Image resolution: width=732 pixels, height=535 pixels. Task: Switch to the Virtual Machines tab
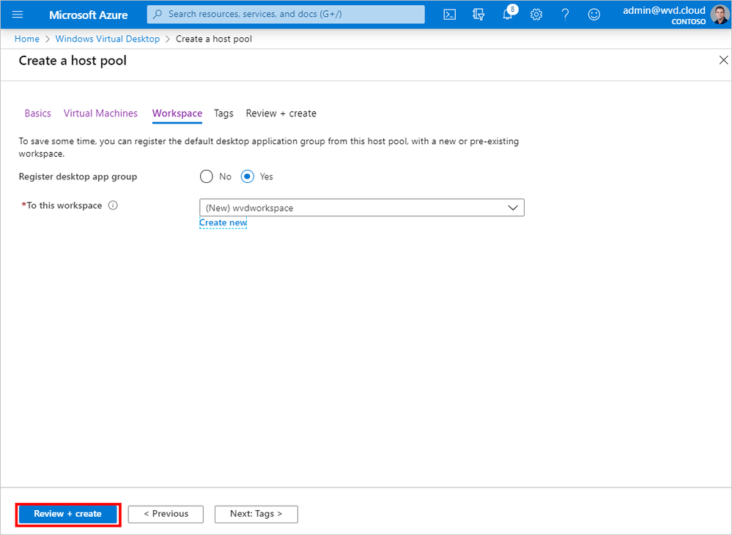click(101, 113)
